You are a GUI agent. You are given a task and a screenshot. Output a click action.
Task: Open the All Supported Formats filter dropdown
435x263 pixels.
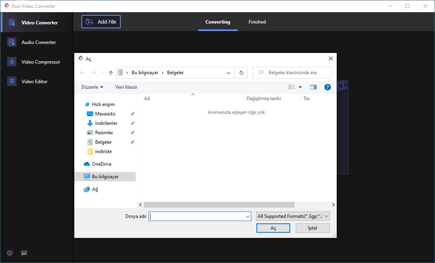click(x=293, y=216)
